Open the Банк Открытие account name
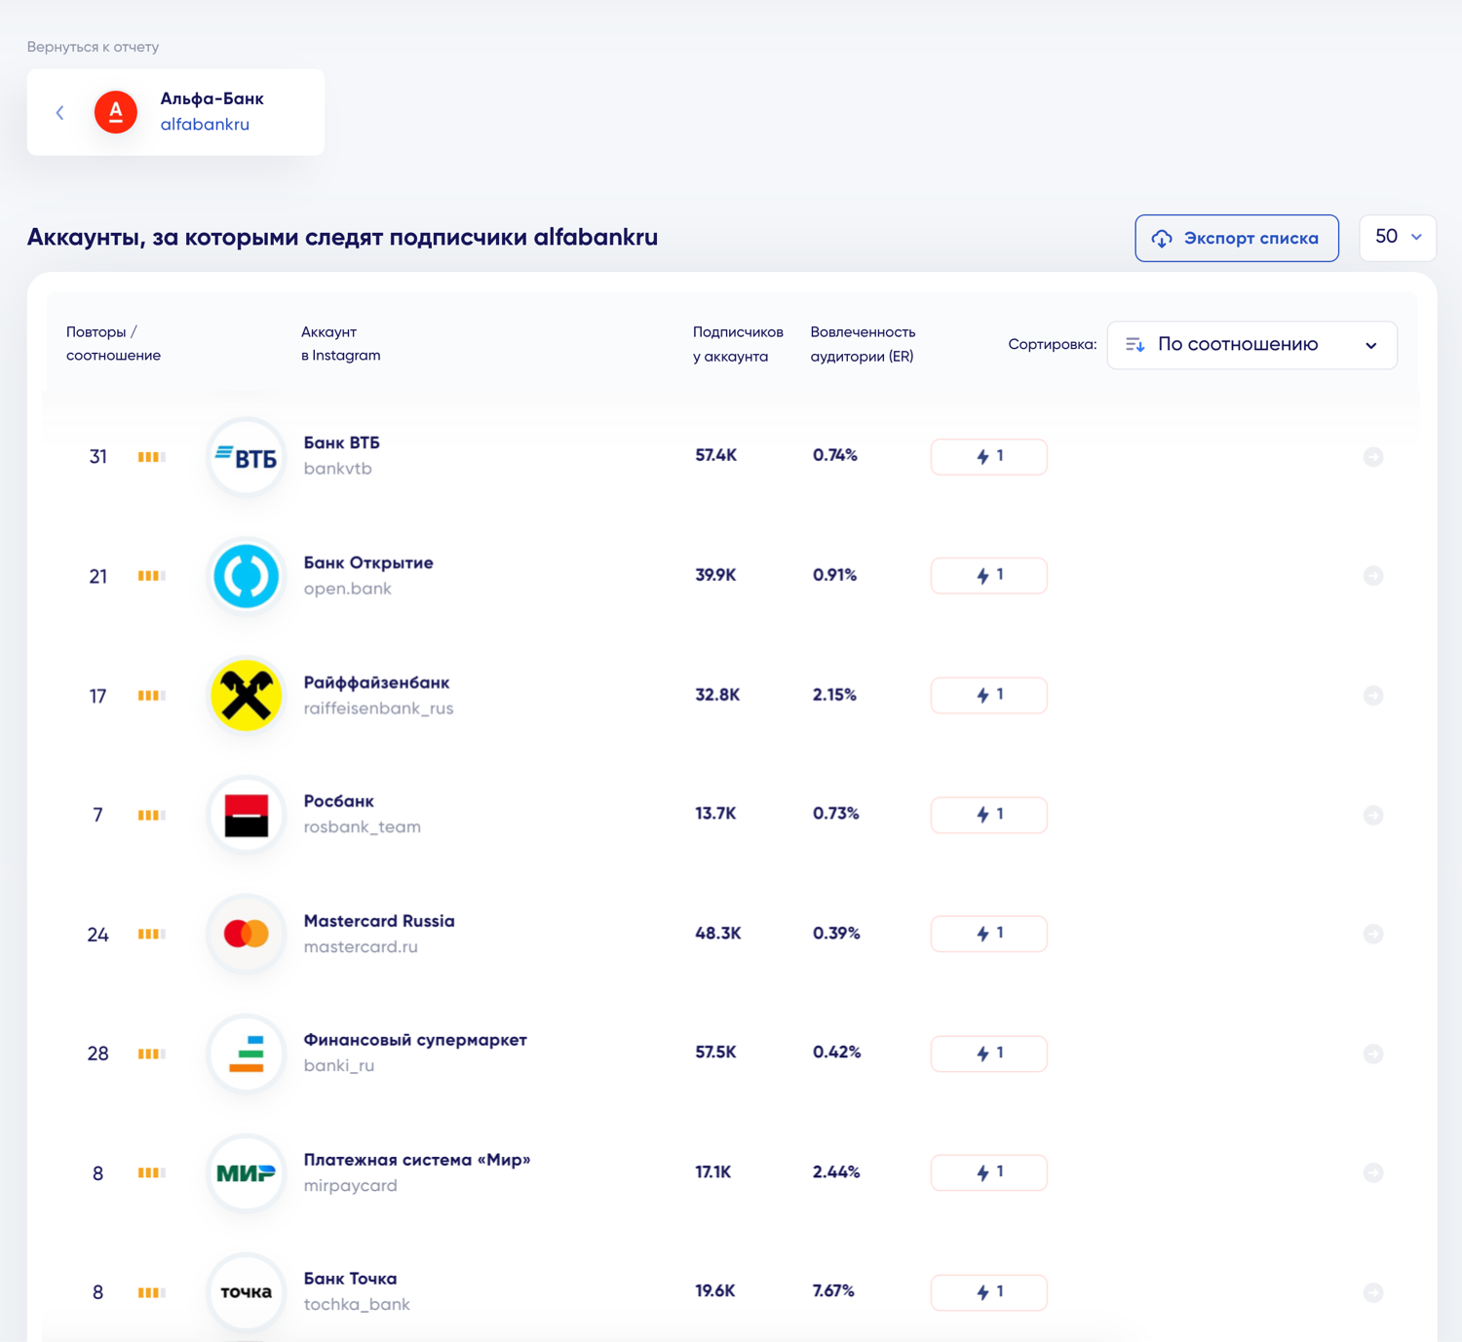 click(368, 563)
